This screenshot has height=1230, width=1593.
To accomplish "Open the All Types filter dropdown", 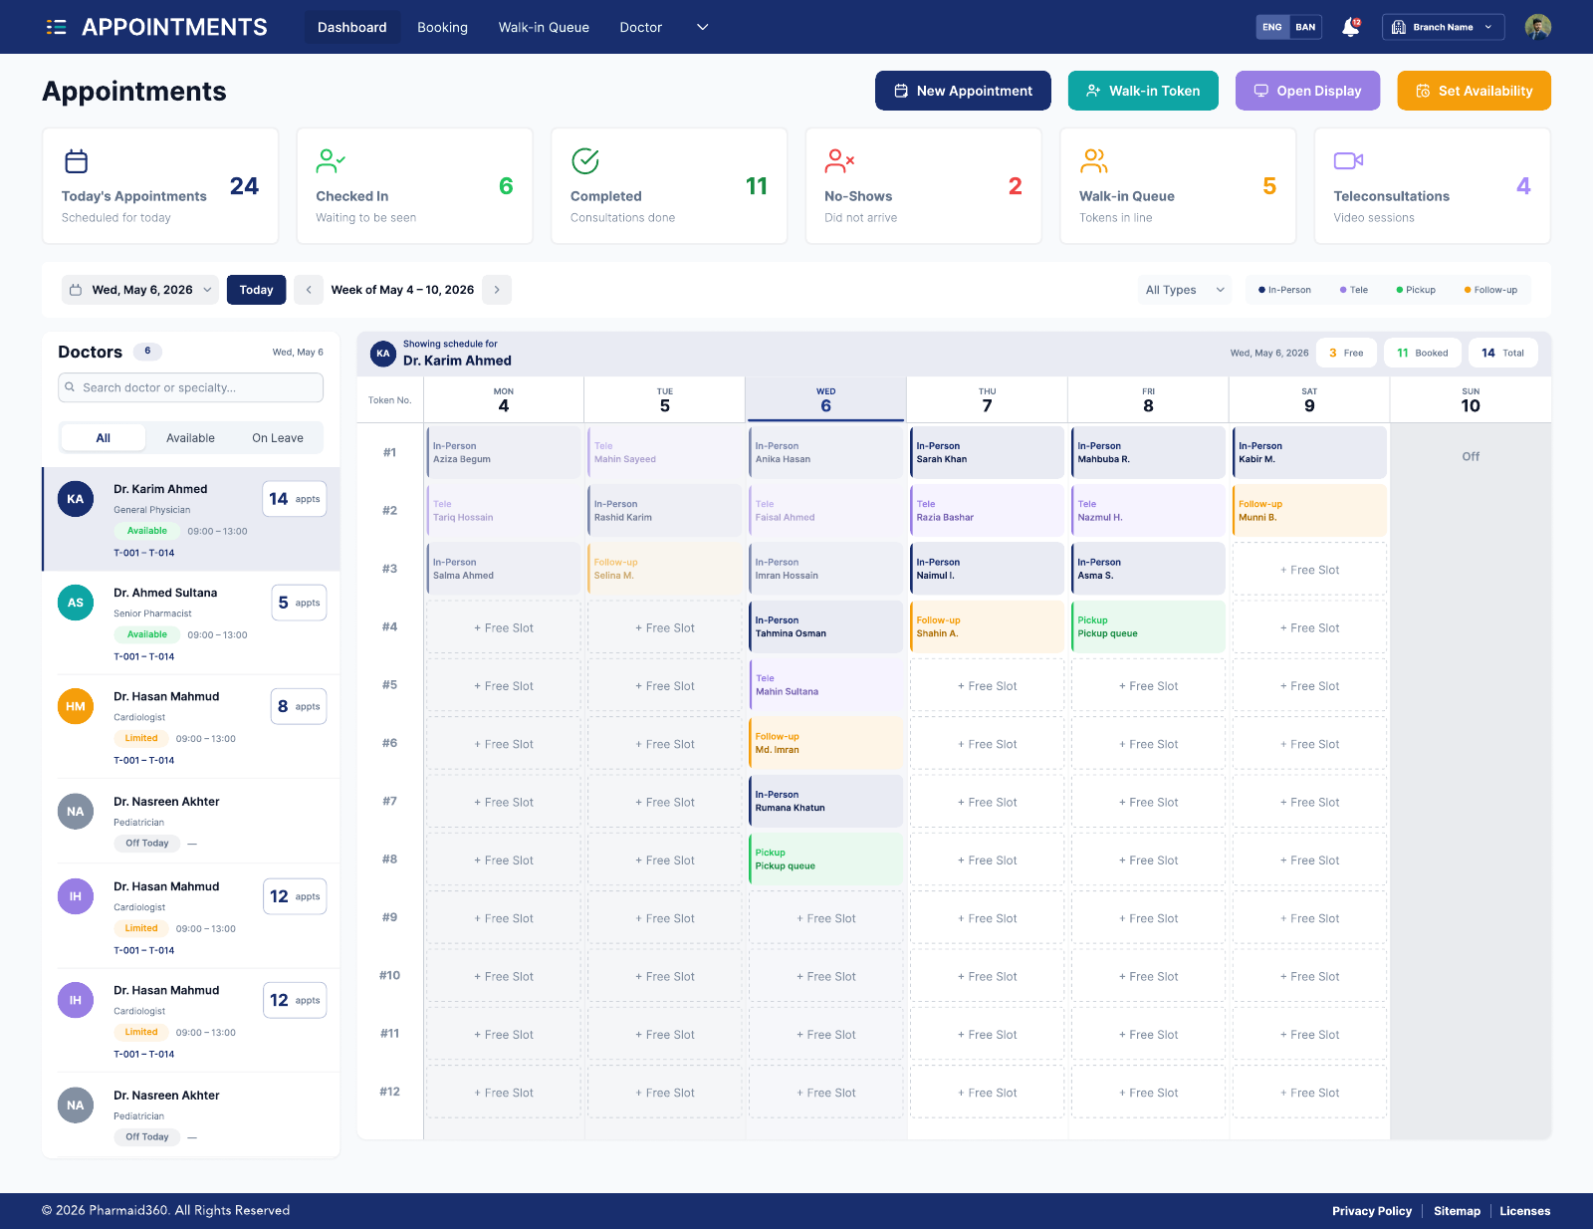I will click(1185, 290).
